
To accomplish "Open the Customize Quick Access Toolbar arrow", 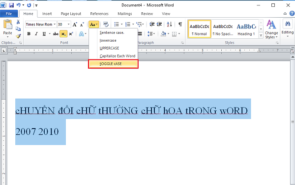I will [36, 5].
